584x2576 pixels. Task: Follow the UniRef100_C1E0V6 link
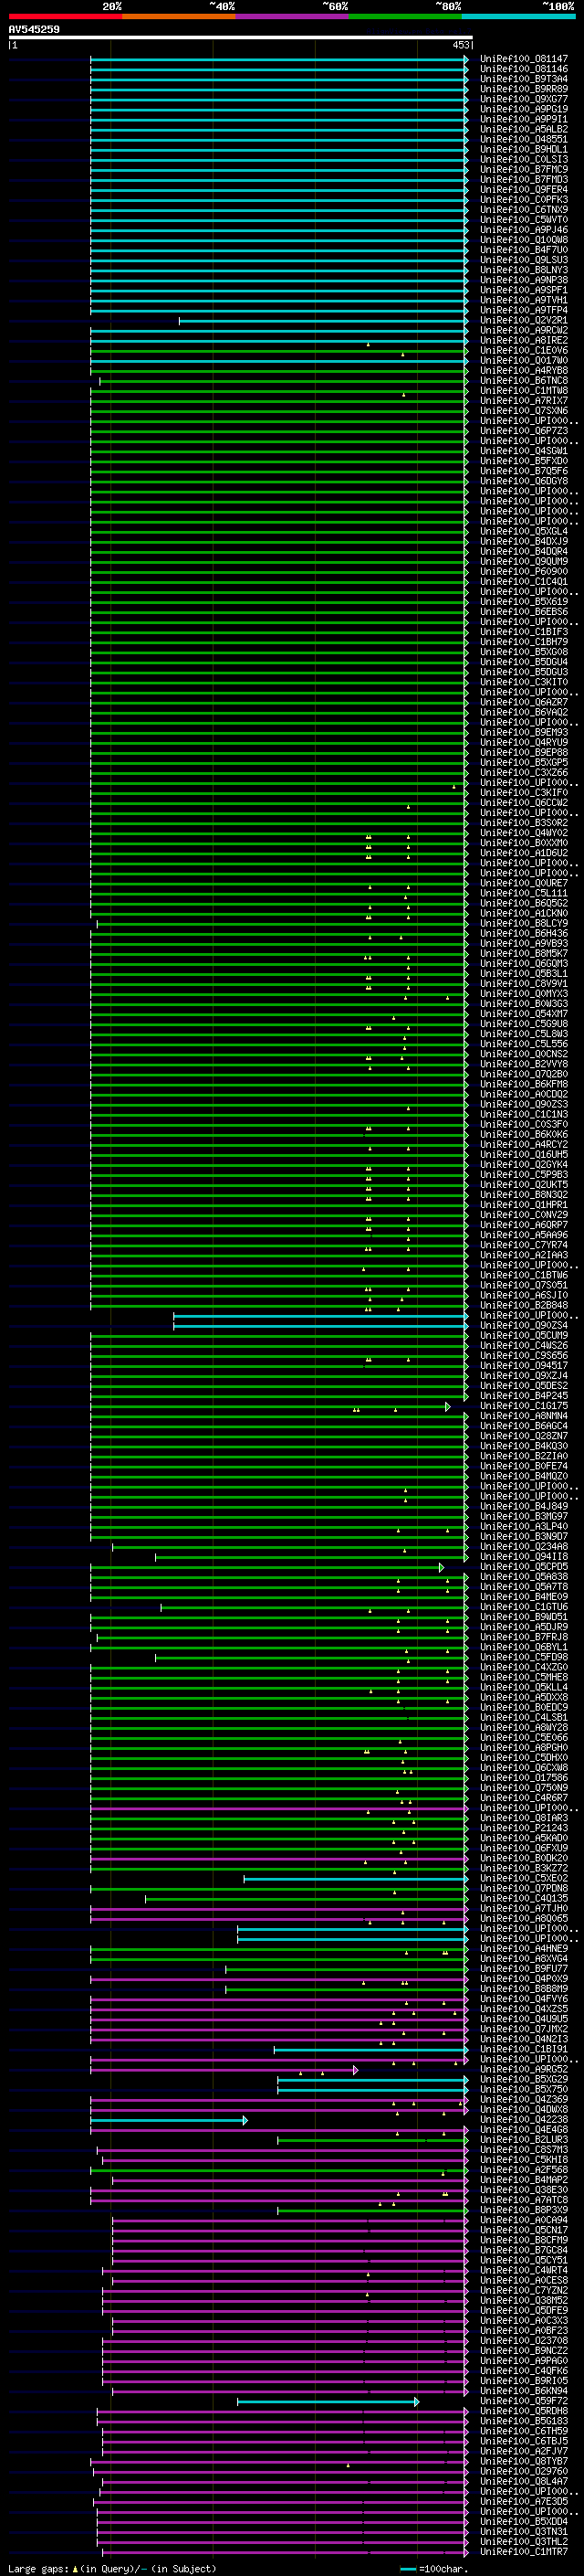click(524, 351)
